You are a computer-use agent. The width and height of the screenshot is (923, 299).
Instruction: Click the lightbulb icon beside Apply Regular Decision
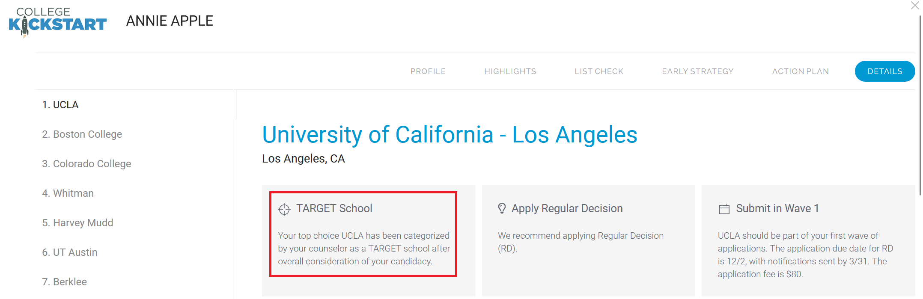click(x=502, y=208)
